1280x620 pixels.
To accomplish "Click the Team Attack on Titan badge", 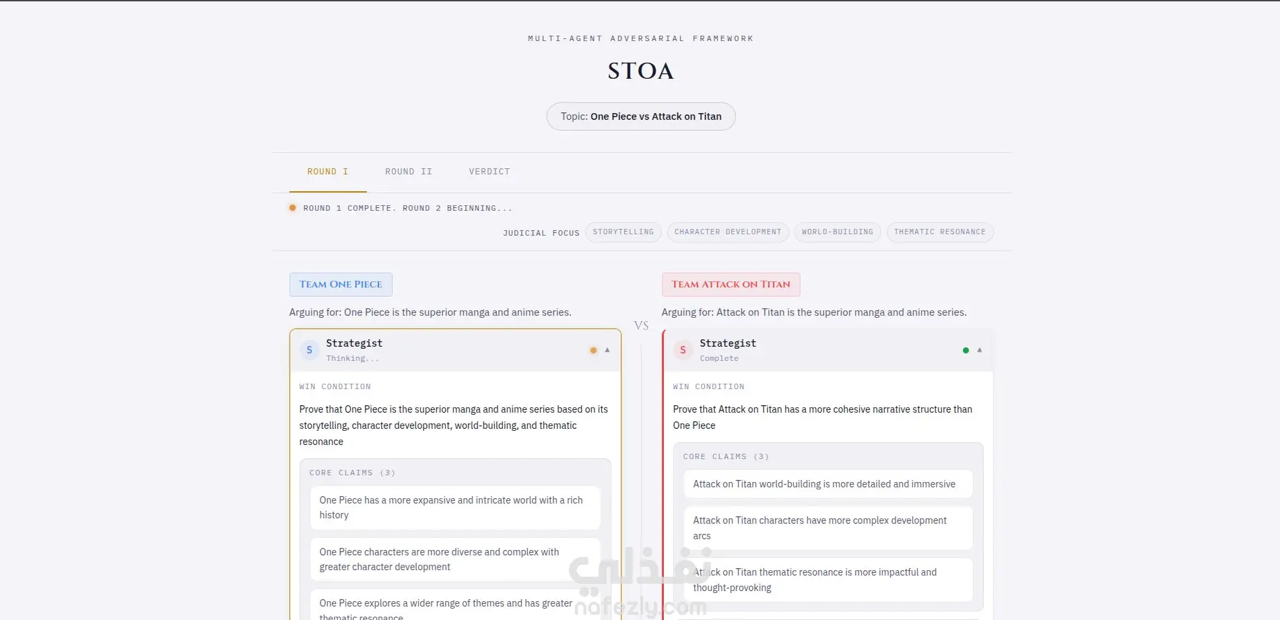I will click(x=731, y=285).
